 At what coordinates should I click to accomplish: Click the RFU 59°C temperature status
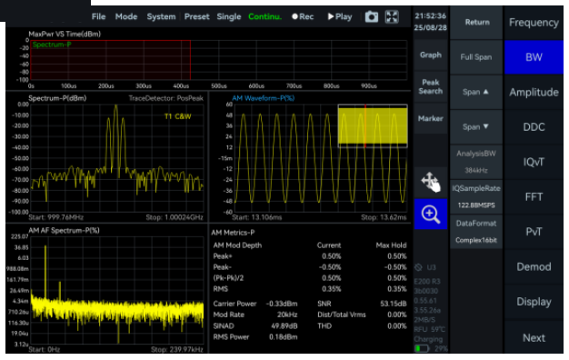click(x=430, y=329)
